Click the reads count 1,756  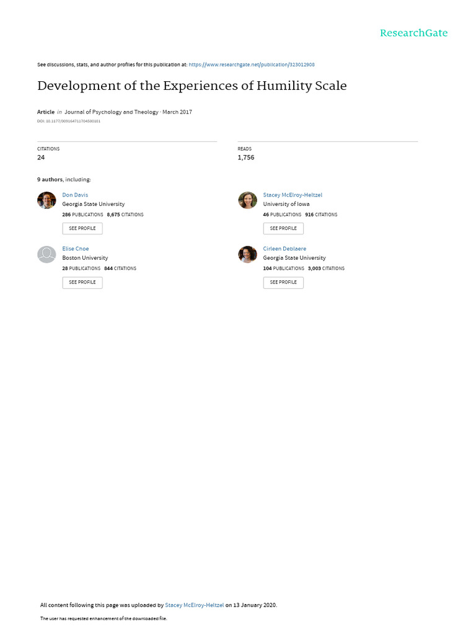[x=246, y=158]
